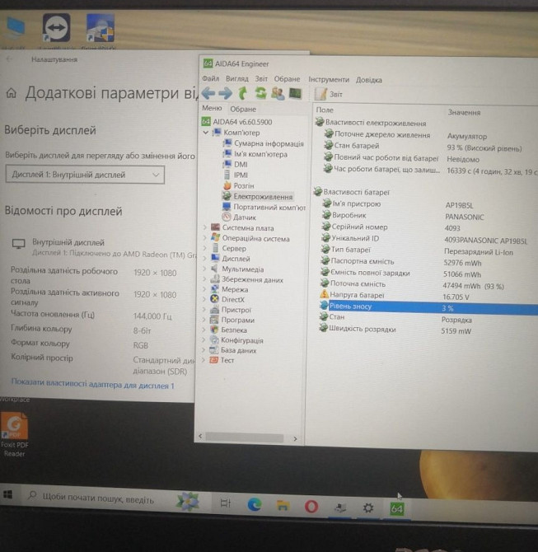Open the Інструменти menu
Screen dimensions: 538x552
(x=329, y=80)
